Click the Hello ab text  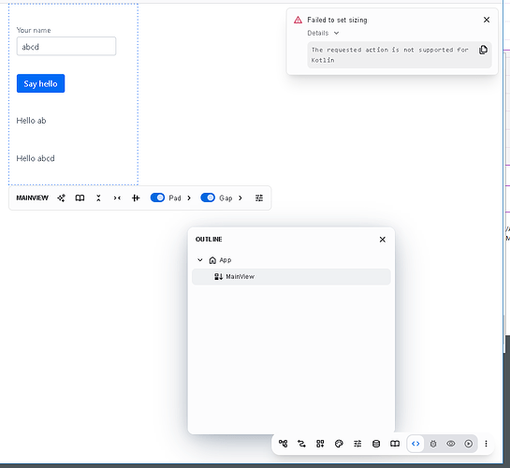pyautogui.click(x=31, y=121)
